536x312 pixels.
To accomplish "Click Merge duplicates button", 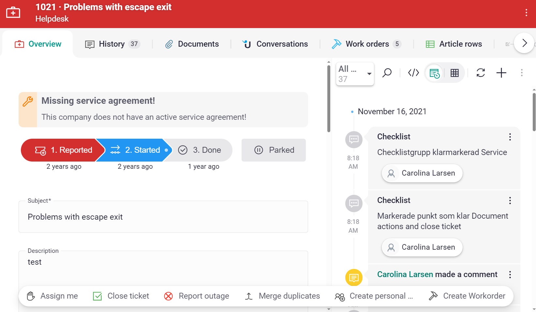I will coord(282,296).
